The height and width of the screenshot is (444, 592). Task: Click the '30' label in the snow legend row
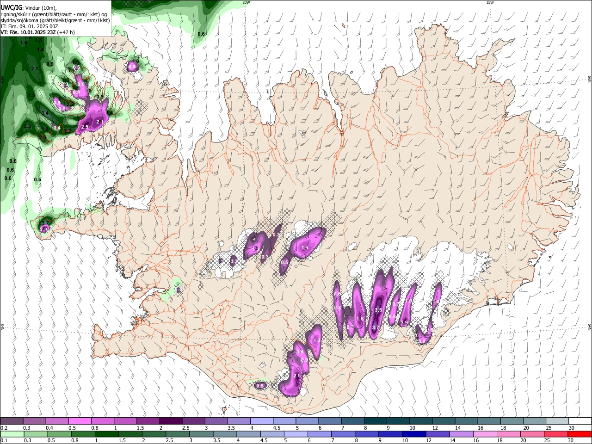(571, 428)
